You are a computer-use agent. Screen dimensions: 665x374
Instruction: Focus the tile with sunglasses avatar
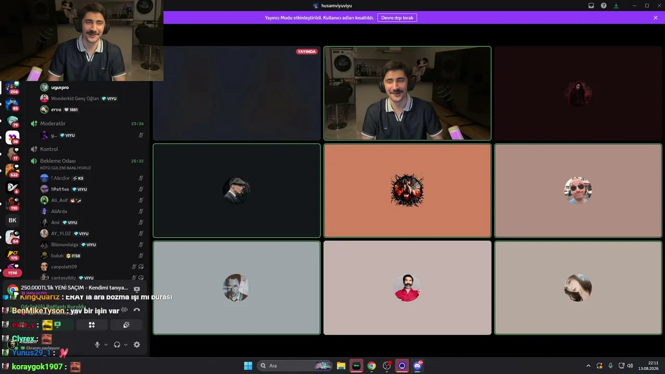coord(578,191)
